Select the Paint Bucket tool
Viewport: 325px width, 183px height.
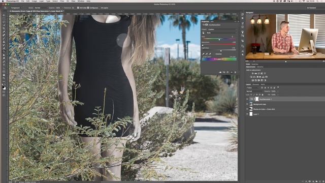tap(4, 51)
